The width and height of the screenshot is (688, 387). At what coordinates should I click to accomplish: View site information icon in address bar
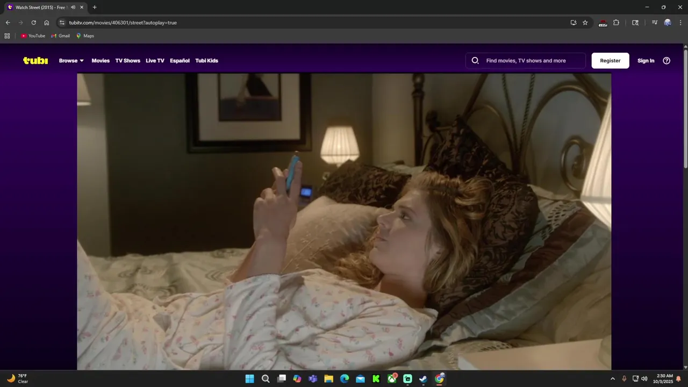62,23
